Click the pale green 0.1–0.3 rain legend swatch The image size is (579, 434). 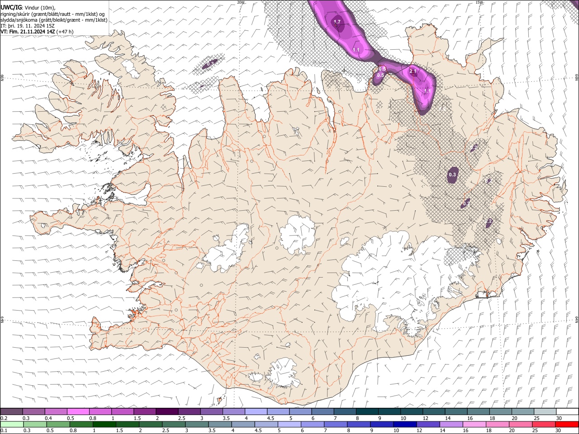click(x=12, y=424)
